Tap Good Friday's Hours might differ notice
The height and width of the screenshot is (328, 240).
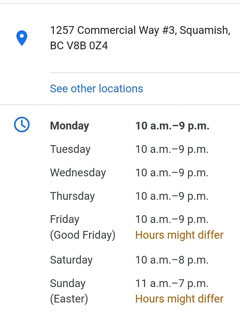179,235
